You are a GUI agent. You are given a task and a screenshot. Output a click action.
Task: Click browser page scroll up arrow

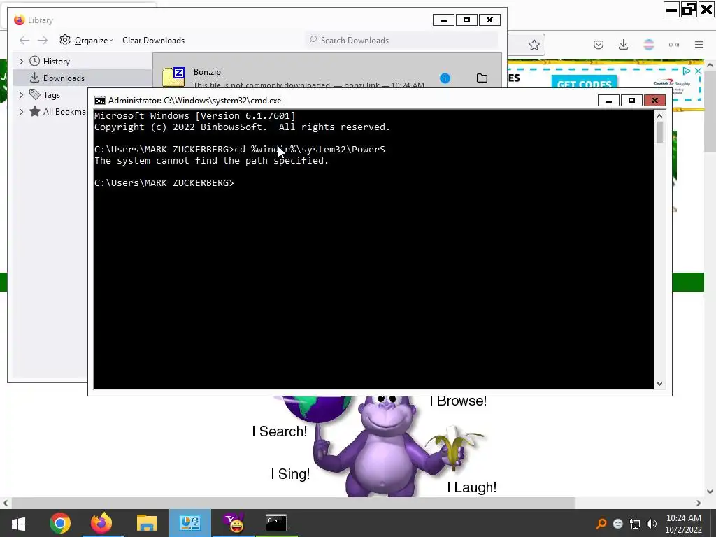coord(710,65)
